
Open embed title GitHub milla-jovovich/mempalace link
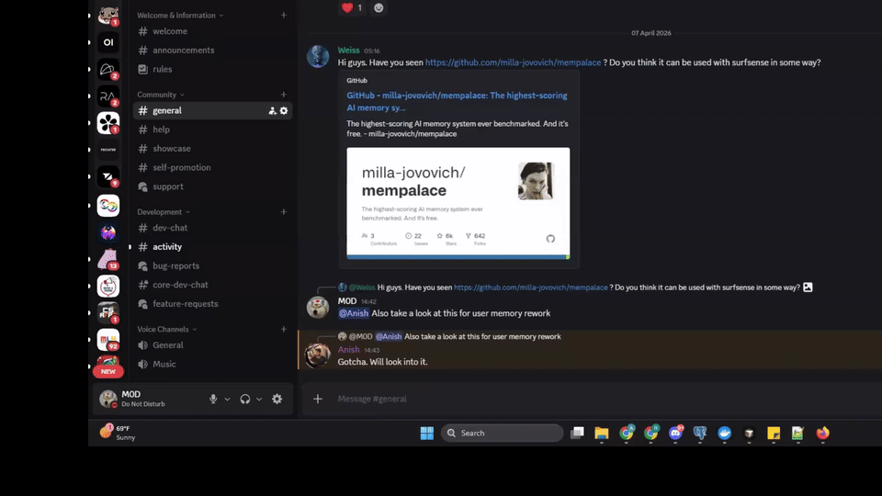coord(457,102)
